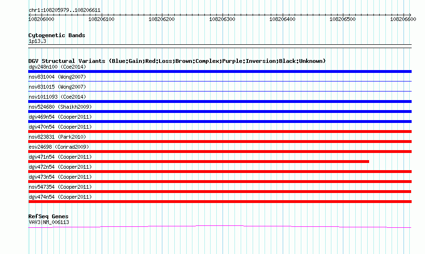Click the nsv524680 (Shaikh2009) label
This screenshot has height=254, width=425.
pos(60,107)
